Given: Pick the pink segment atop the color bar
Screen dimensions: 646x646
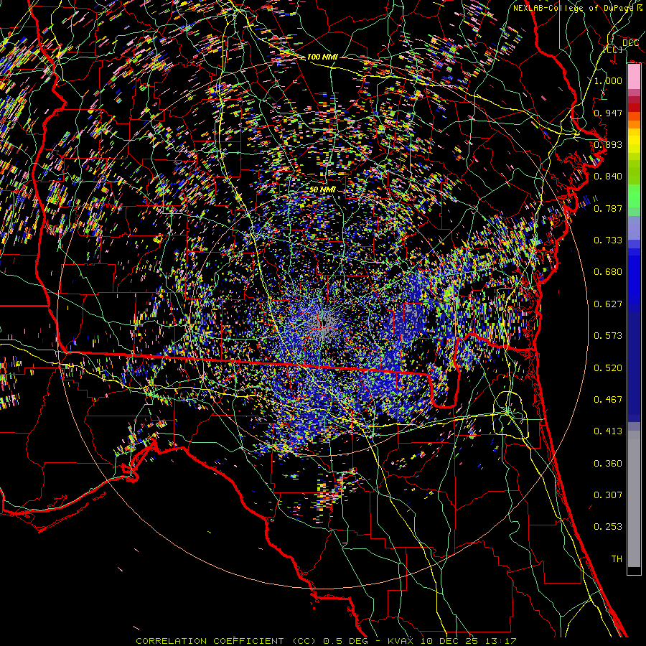Looking at the screenshot, I should click(x=634, y=76).
